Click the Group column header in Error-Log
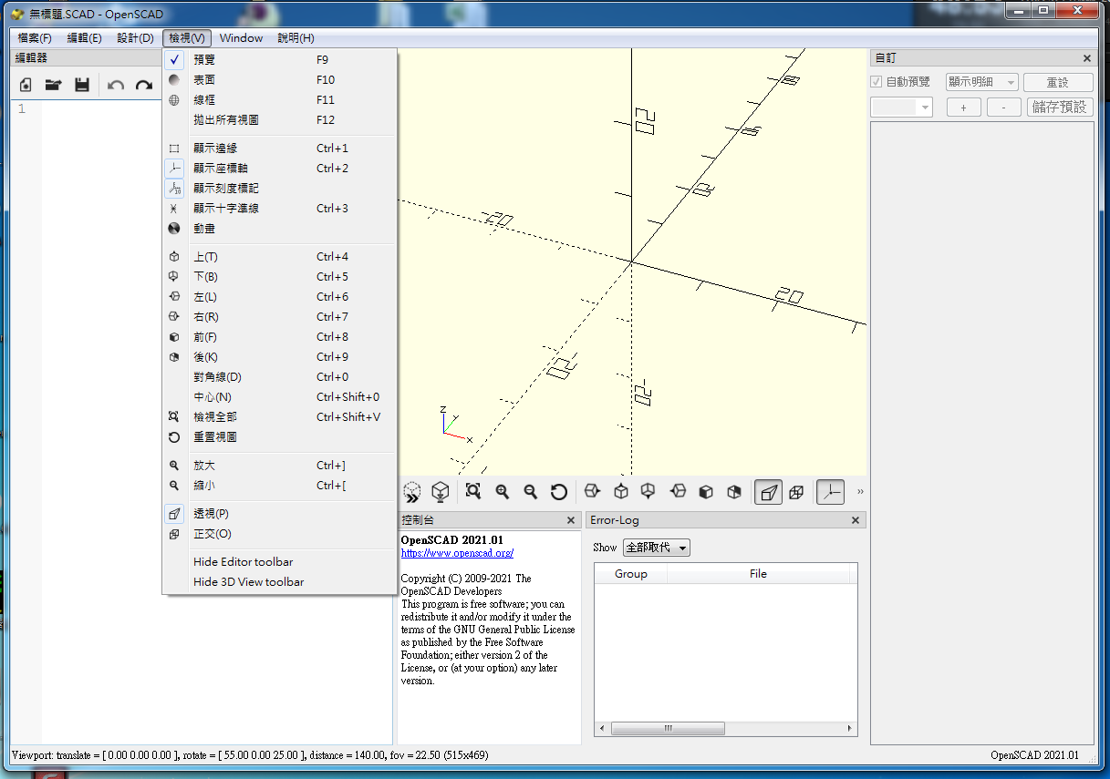The image size is (1110, 779). tap(630, 573)
